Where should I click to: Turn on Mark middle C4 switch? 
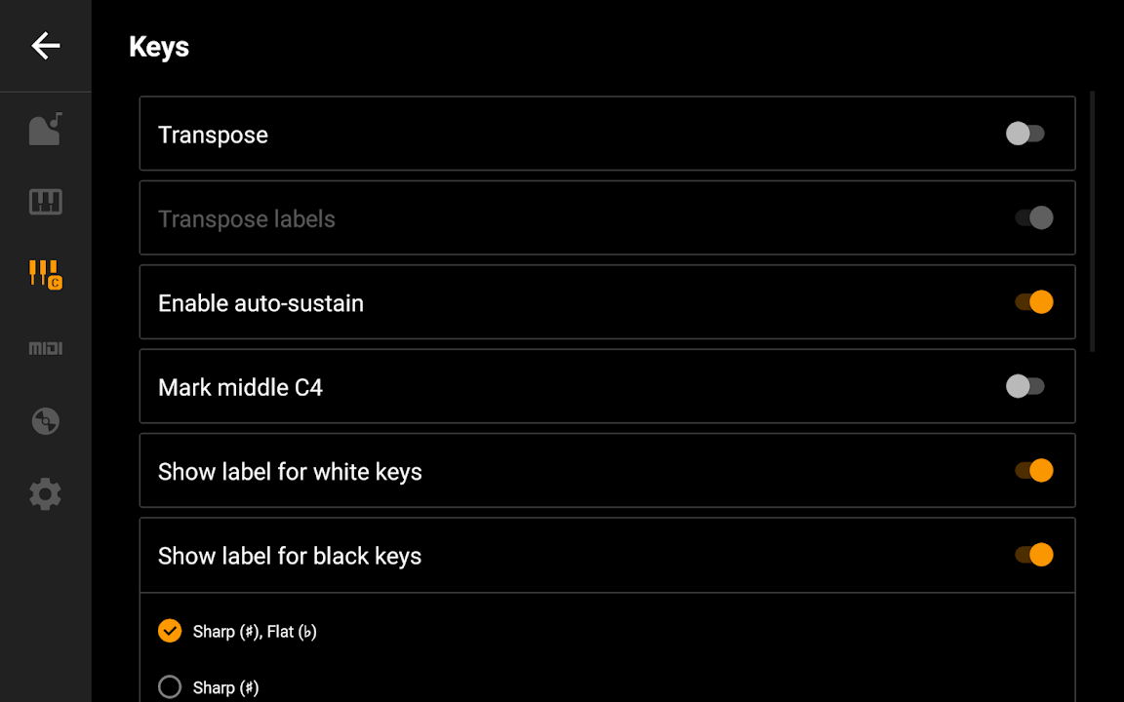[1025, 387]
